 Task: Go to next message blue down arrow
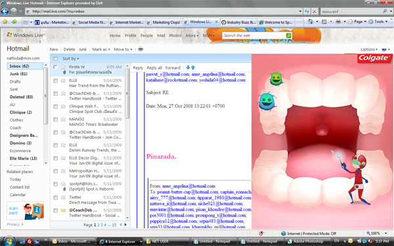tap(188, 68)
